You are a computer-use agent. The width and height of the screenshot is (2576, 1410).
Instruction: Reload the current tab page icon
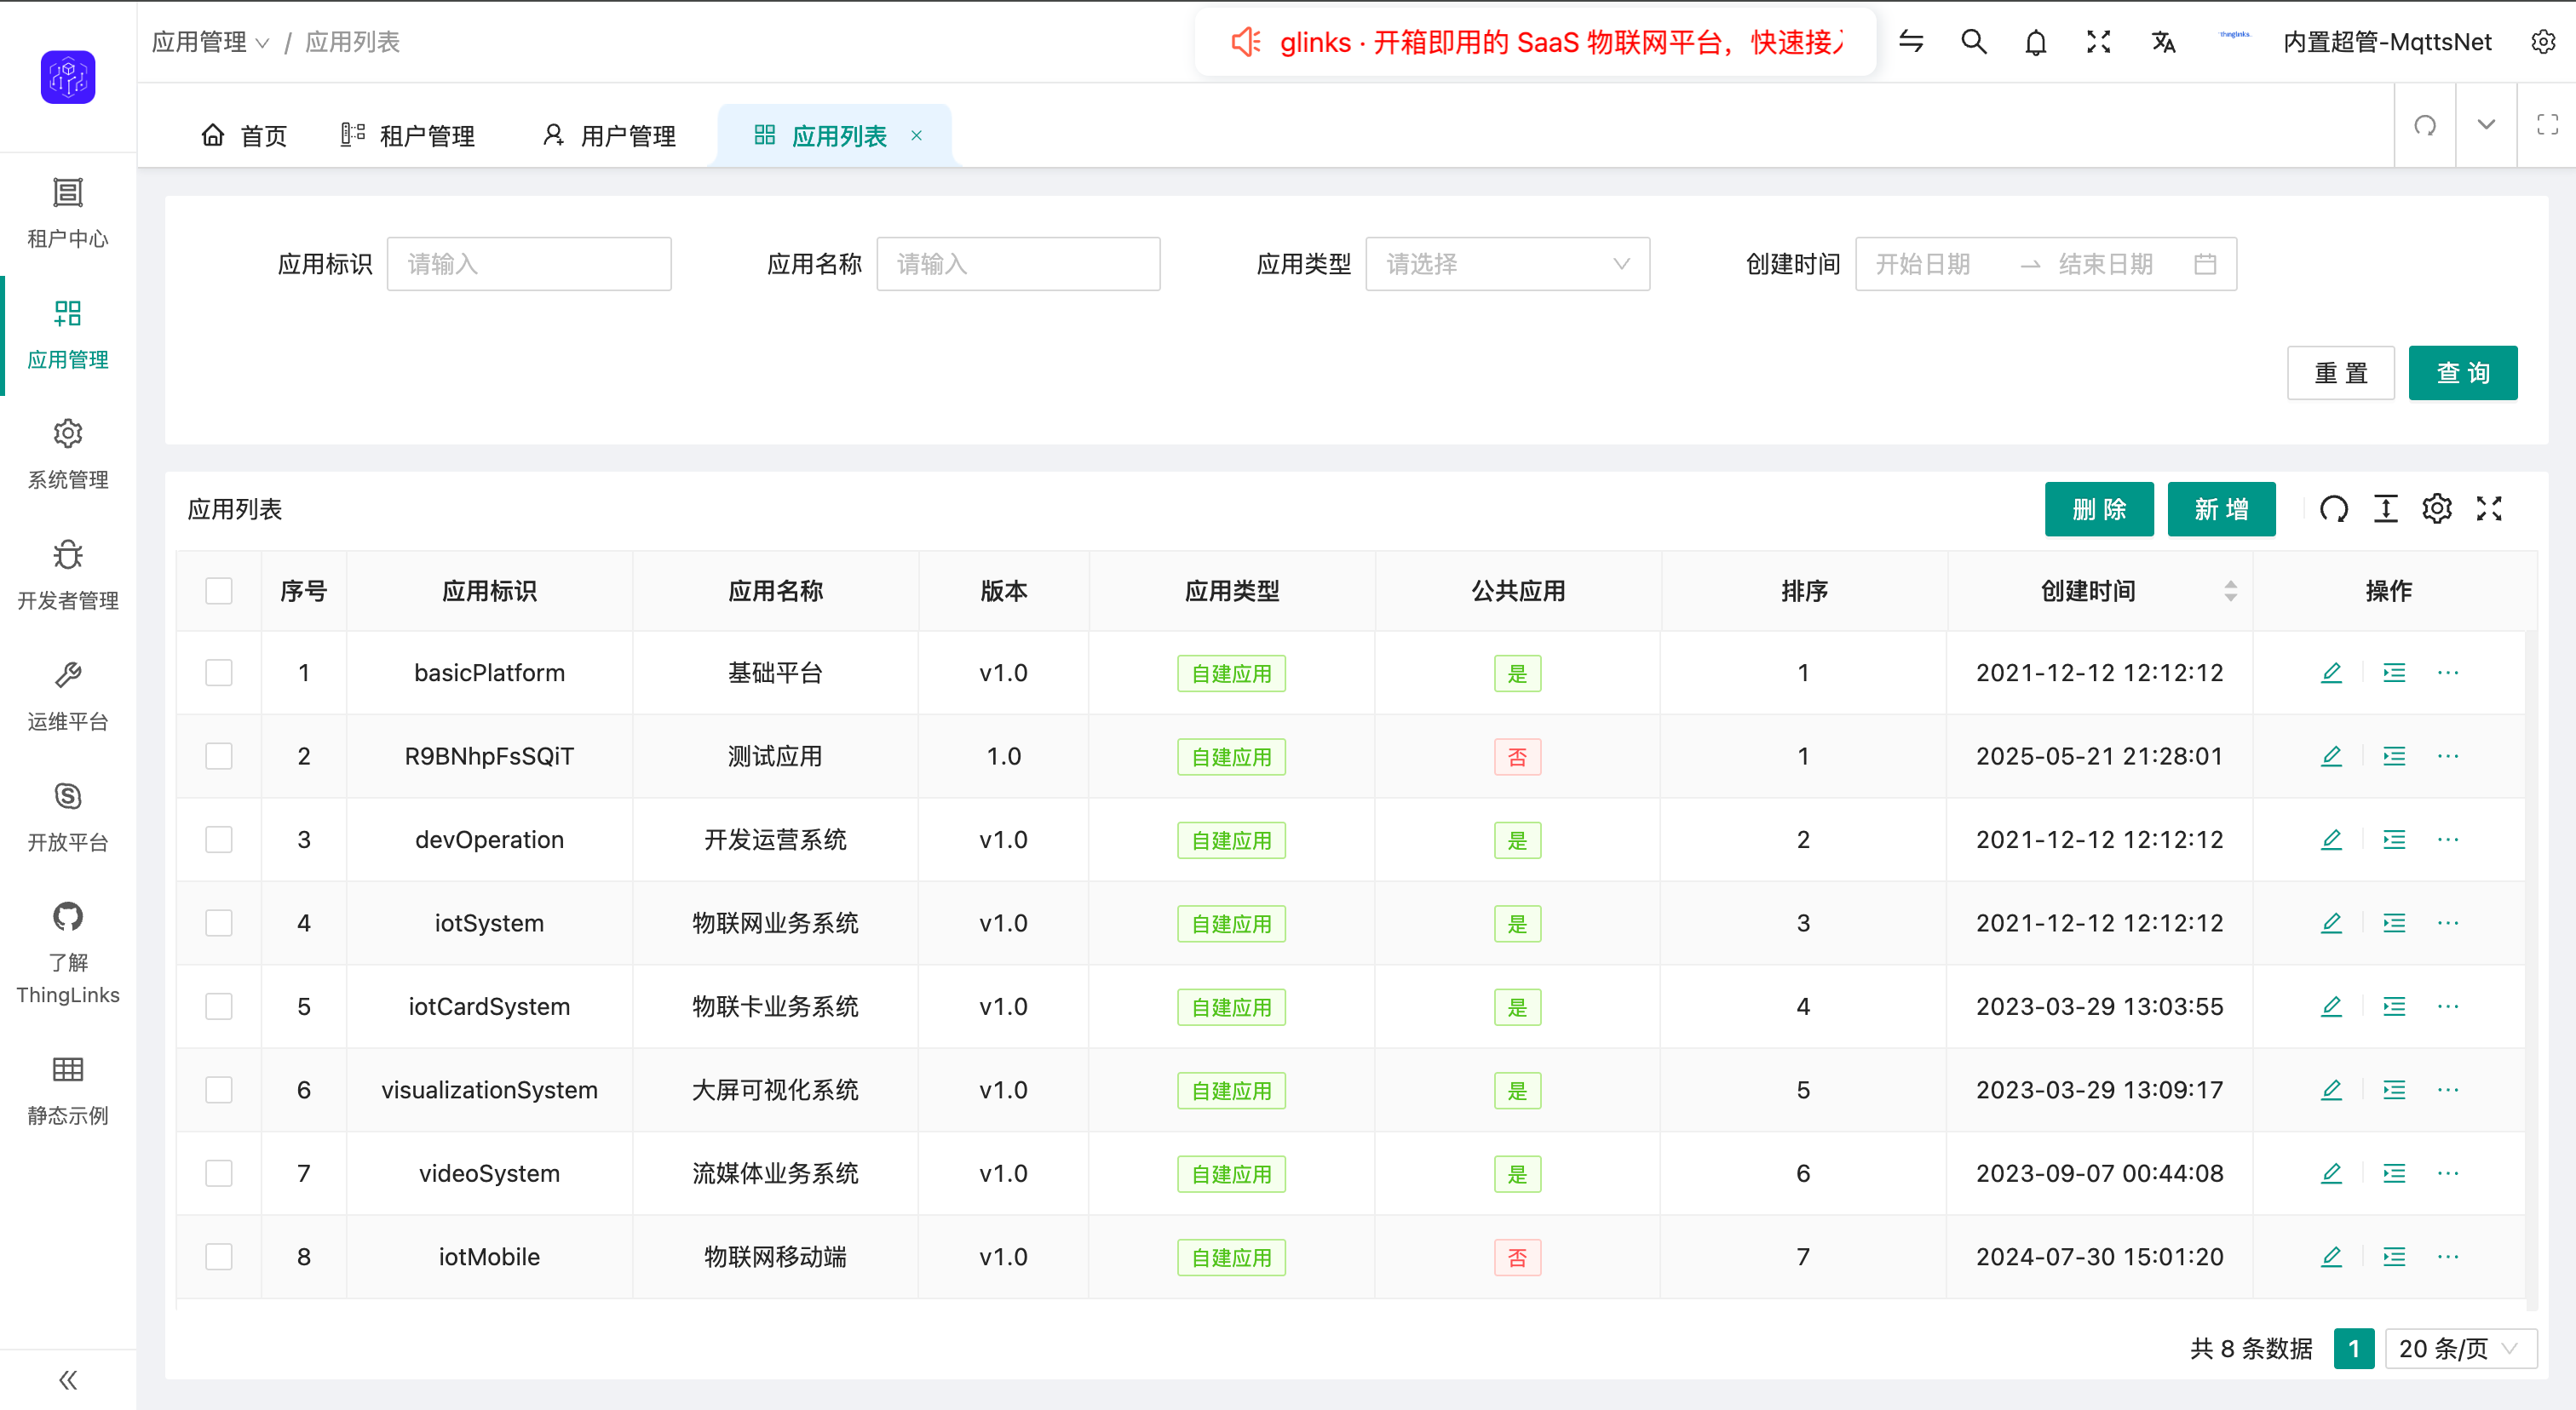tap(2425, 125)
